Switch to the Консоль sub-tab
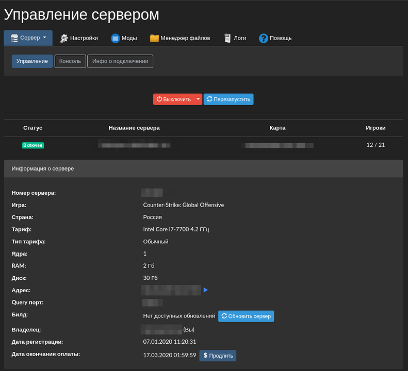This screenshot has height=371, width=408. pos(70,61)
